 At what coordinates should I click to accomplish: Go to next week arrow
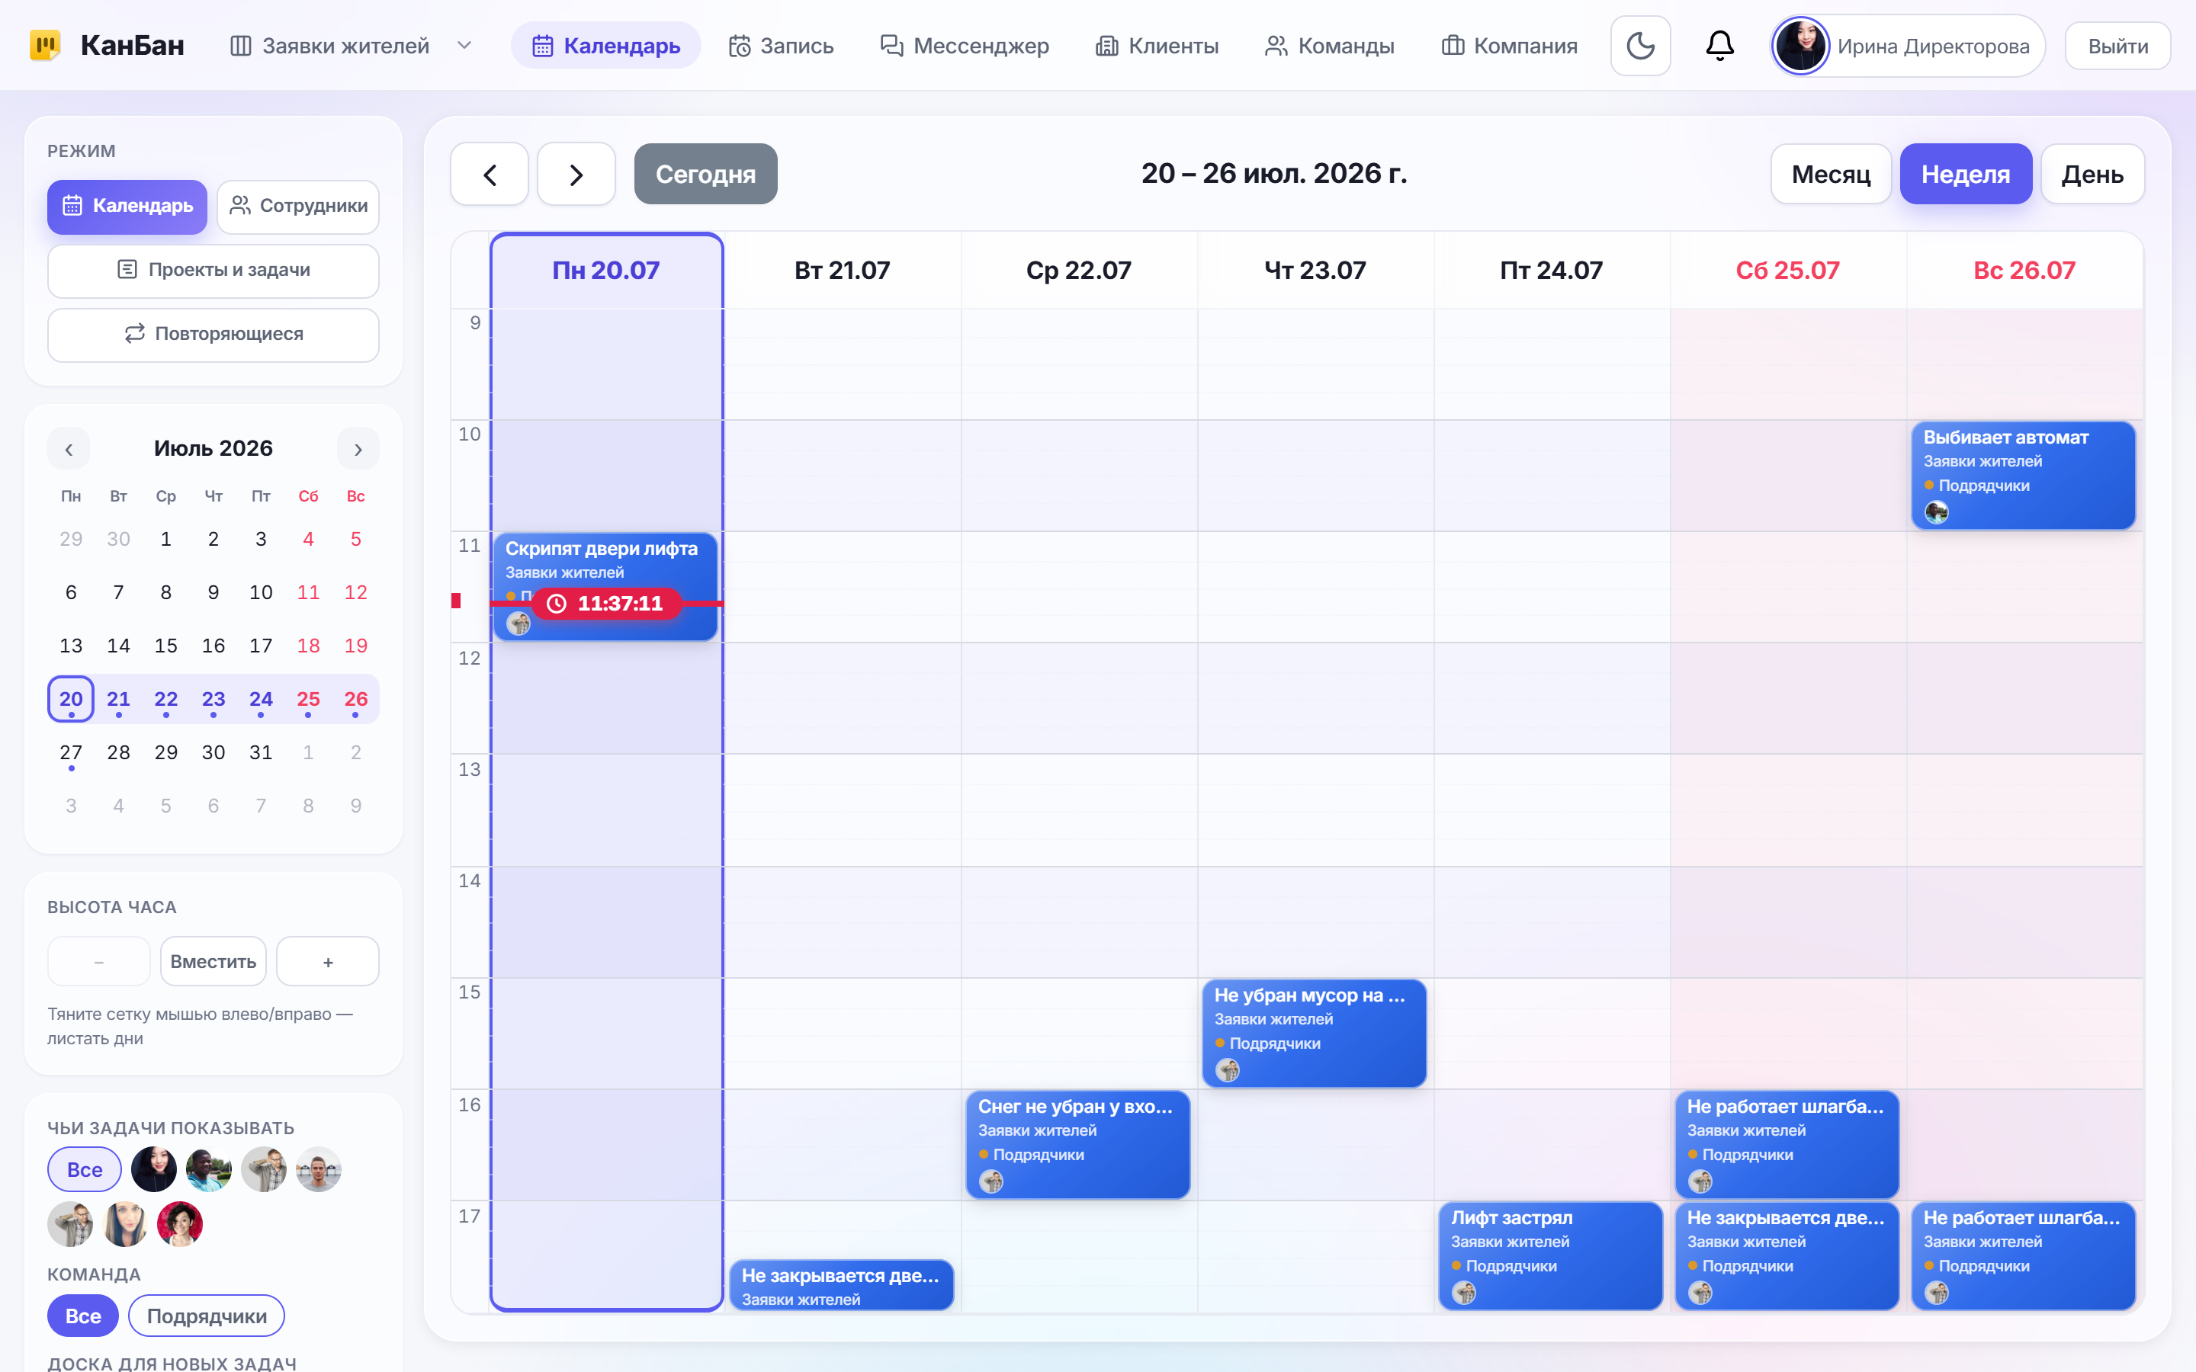(x=576, y=175)
